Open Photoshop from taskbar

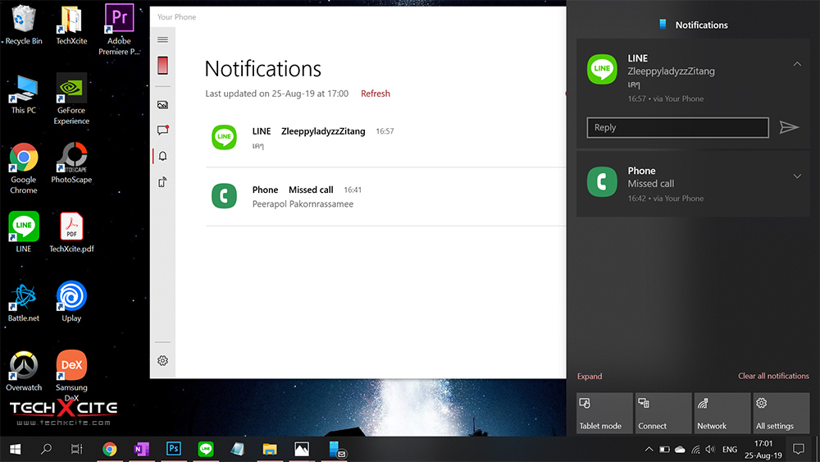coord(174,449)
